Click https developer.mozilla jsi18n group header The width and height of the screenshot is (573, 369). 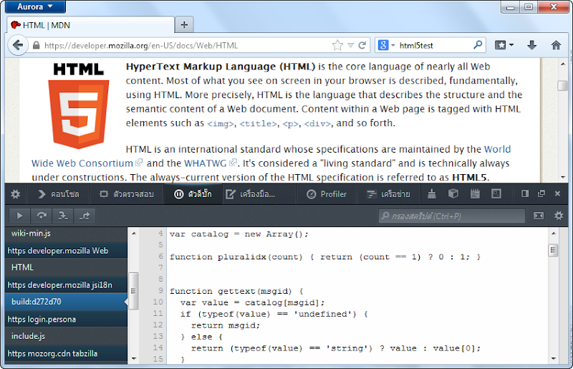(66, 285)
